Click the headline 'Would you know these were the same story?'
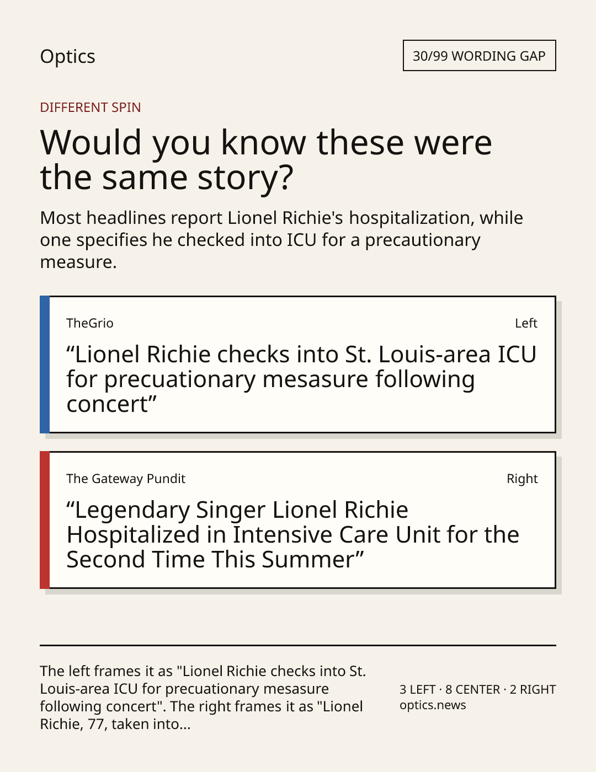Screen dimensions: 596x772 [266, 159]
